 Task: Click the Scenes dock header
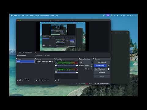(x=25, y=59)
